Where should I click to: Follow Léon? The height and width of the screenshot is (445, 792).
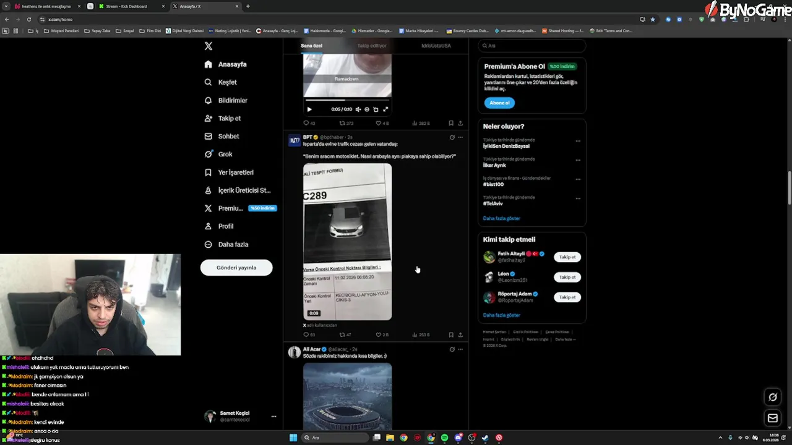click(x=567, y=277)
